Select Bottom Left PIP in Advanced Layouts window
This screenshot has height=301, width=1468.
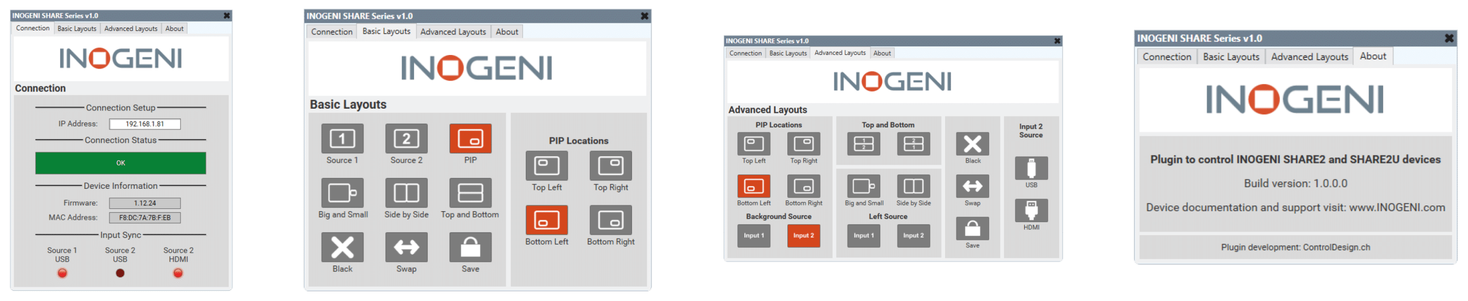click(x=753, y=186)
